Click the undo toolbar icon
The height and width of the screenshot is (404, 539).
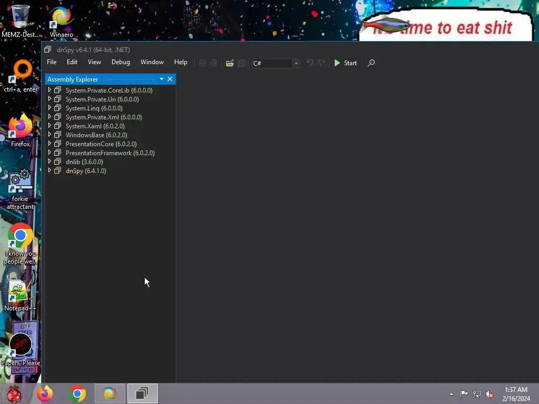coord(310,63)
